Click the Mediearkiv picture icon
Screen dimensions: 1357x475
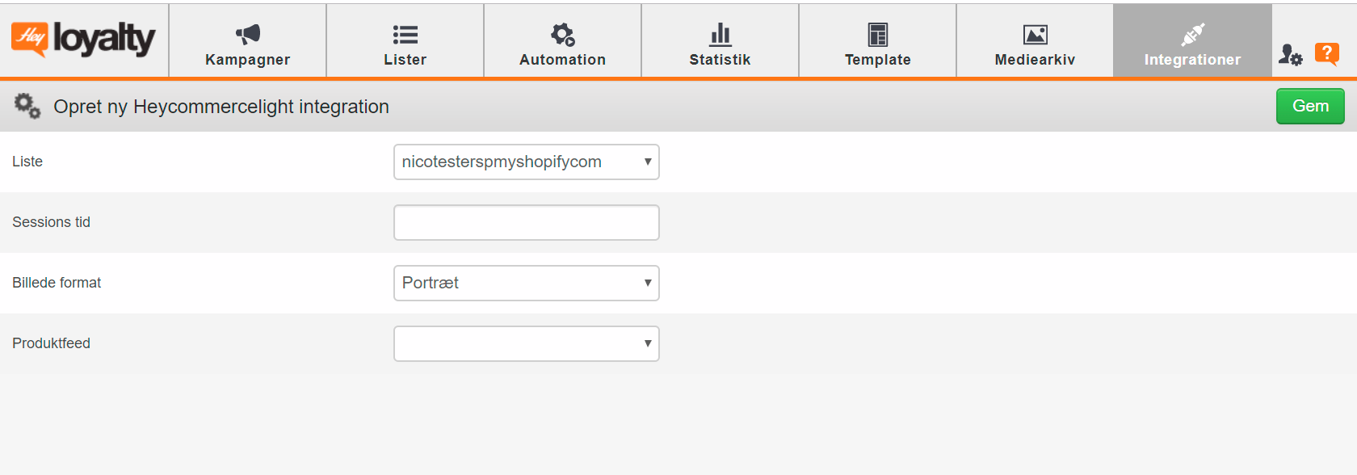click(x=1036, y=35)
